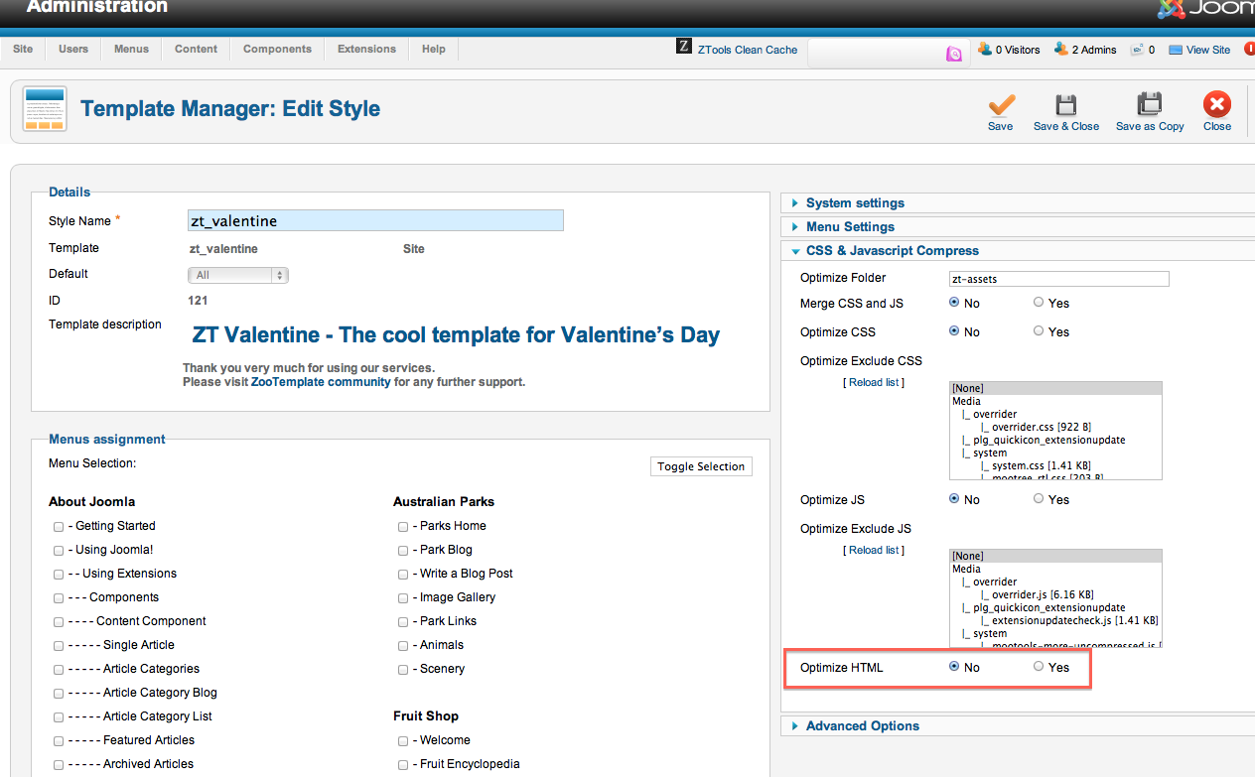Click the pink search icon in top bar
The height and width of the screenshot is (777, 1255).
[x=953, y=54]
